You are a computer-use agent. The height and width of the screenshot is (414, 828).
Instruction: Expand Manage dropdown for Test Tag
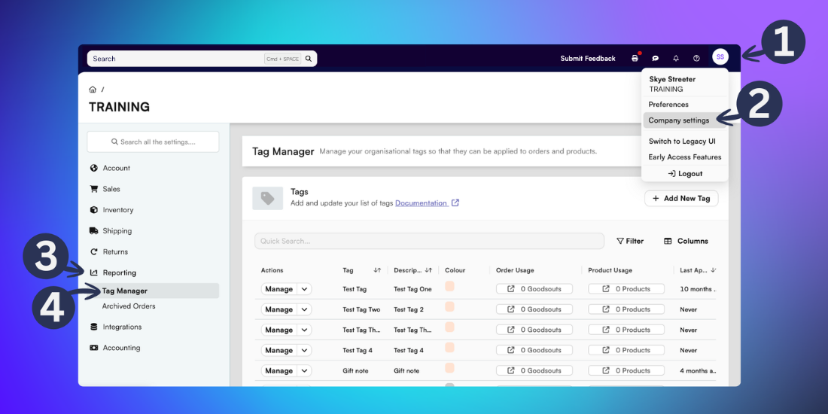(x=305, y=289)
